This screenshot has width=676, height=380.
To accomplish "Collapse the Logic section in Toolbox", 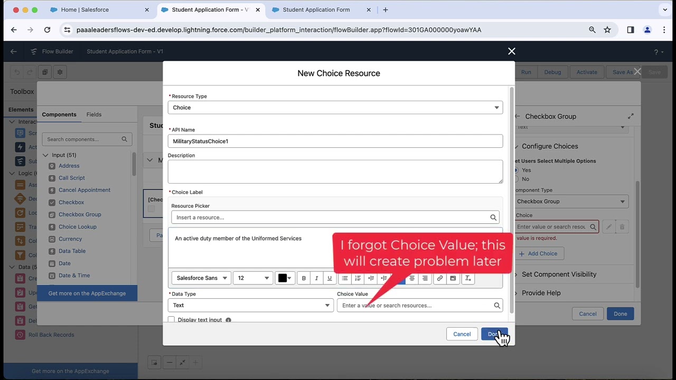I will (12, 173).
